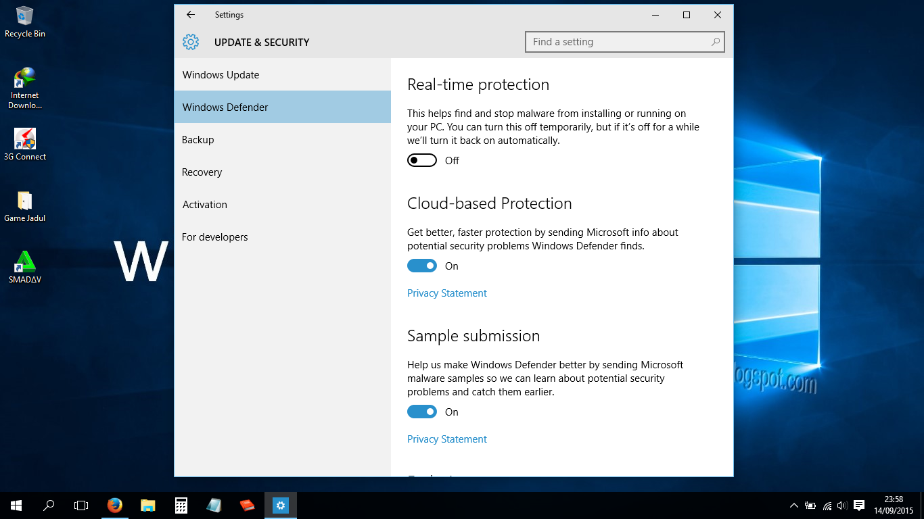The width and height of the screenshot is (924, 519).
Task: Open the Recycle Bin desktop icon
Action: point(25,22)
